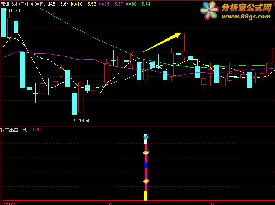
Task: Click the 邦讯技术(日线.前复权) chart title
Action: pos(23,4)
